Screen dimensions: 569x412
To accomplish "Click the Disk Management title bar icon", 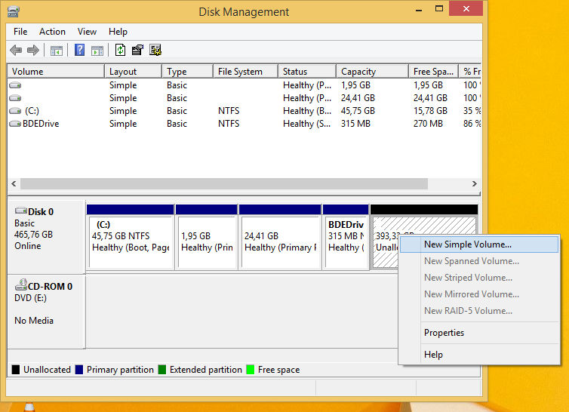I will click(x=14, y=11).
